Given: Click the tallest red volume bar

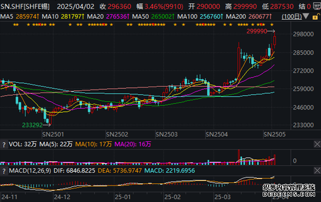Looking at the screenshot, I should [239, 157].
